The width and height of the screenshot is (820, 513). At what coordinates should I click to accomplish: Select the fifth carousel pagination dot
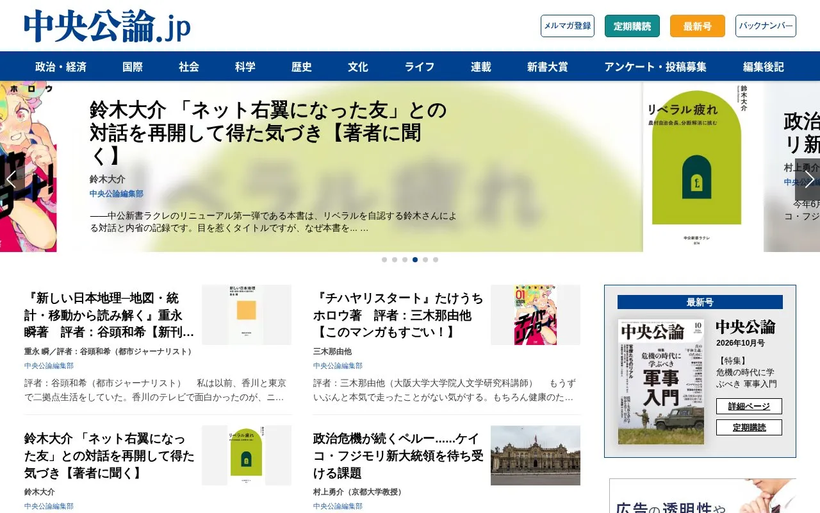click(x=425, y=260)
